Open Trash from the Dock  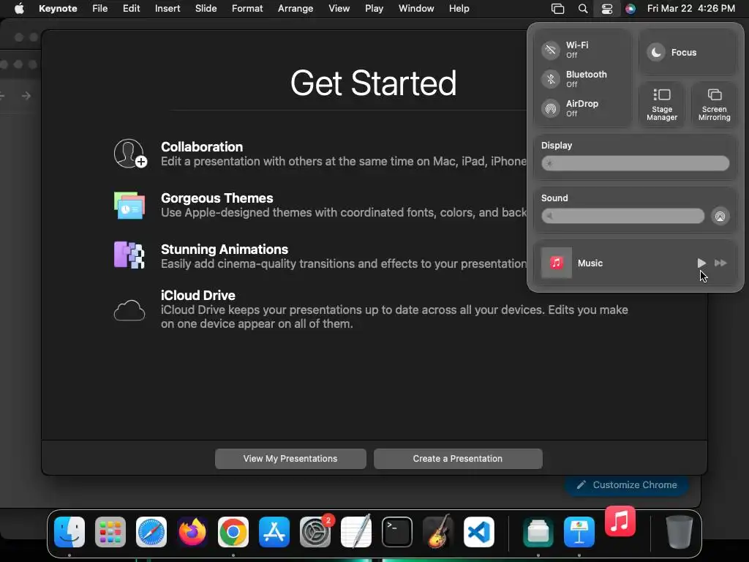(680, 532)
